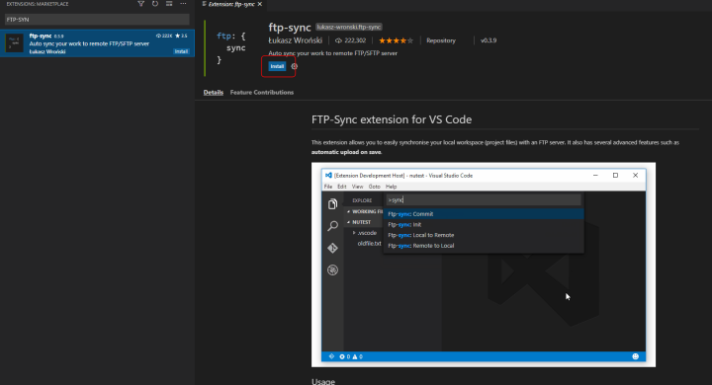This screenshot has height=385, width=712.
Task: Open the extensions filter funnel icon
Action: coord(140,4)
